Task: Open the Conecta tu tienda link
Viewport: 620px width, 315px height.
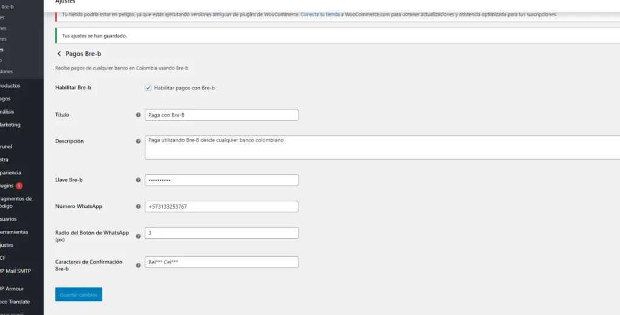Action: 320,15
